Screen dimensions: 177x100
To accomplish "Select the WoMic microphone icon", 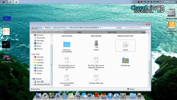I will coord(96,44).
